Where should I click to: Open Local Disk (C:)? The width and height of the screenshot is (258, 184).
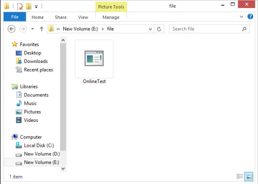click(39, 145)
